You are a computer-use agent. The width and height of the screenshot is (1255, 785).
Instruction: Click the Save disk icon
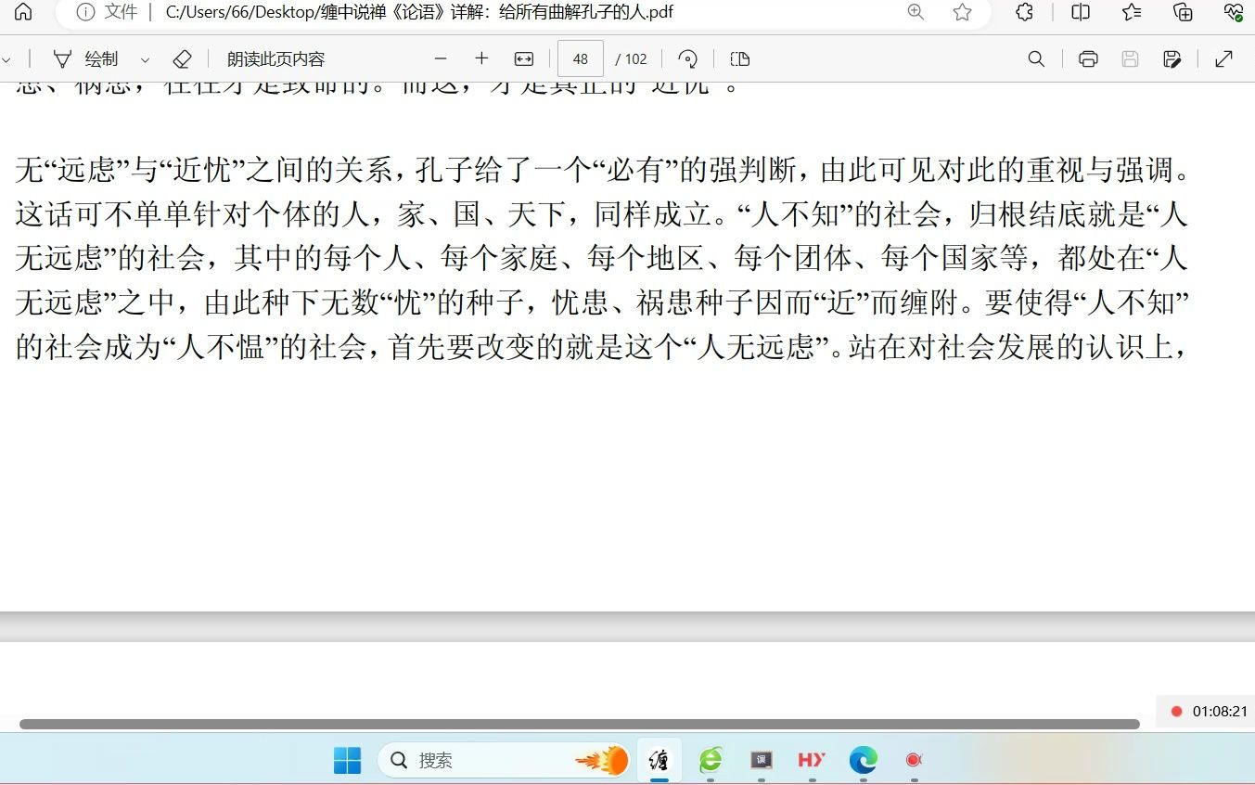(1130, 58)
